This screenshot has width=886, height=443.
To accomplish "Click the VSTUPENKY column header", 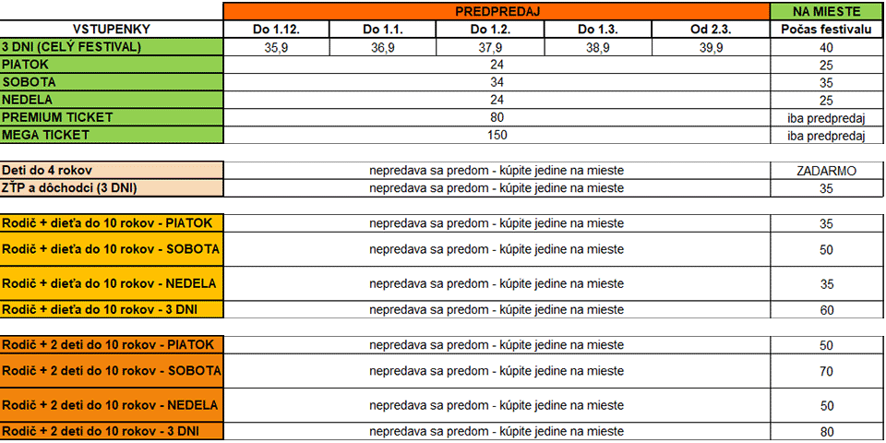I will click(x=112, y=30).
